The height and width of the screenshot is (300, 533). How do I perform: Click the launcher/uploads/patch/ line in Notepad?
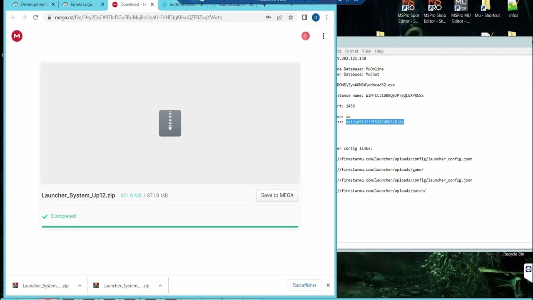click(381, 191)
